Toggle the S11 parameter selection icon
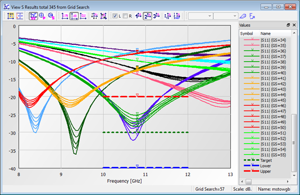300x195 pixels. (11, 16)
